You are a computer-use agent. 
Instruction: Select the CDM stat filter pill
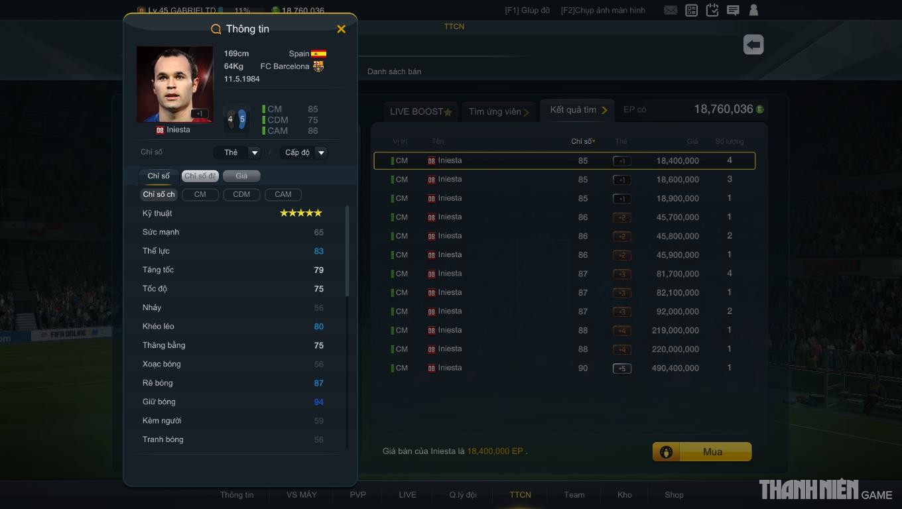(241, 194)
